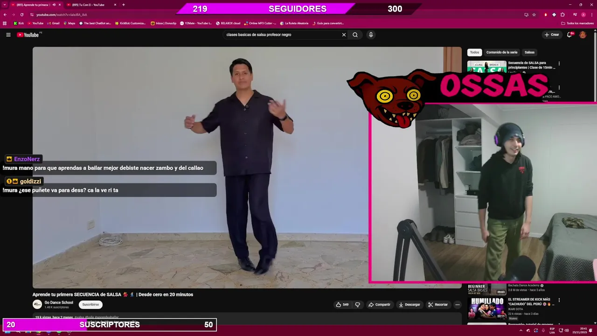Image resolution: width=597 pixels, height=336 pixels.
Task: Open the ESP LAA language indicator
Action: point(552,330)
